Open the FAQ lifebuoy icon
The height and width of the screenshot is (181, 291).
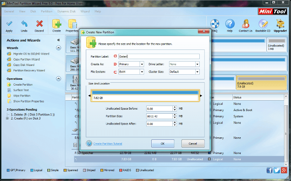pos(215,24)
